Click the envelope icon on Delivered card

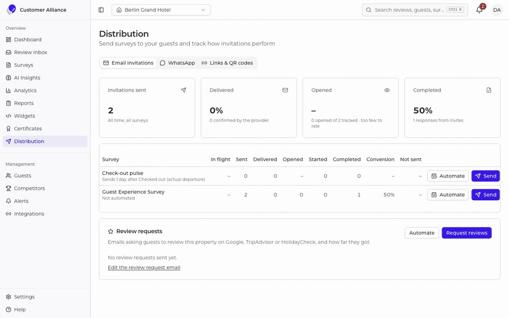coord(285,90)
